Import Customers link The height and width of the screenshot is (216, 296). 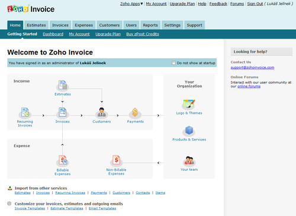click(x=121, y=193)
